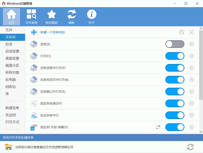Turn off 在新进程中打开(P) toggle
The height and width of the screenshot is (153, 203).
[x=175, y=68]
